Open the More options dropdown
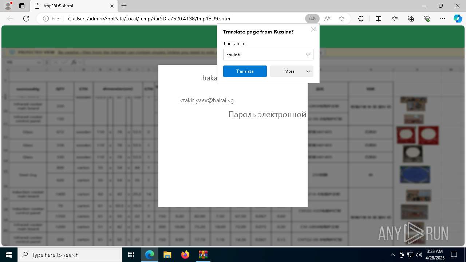 pos(292,71)
